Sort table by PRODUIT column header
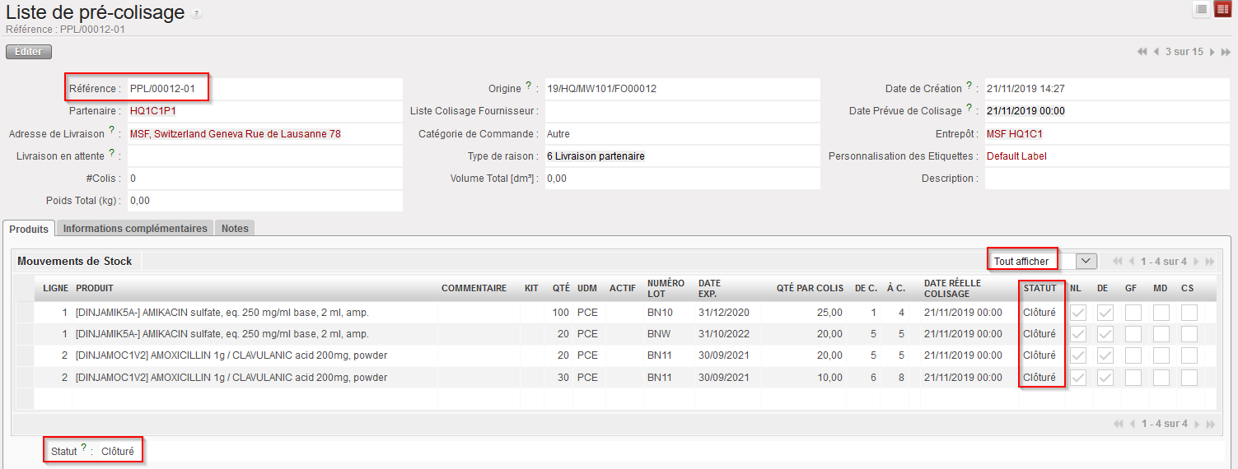This screenshot has height=469, width=1238. coord(95,288)
